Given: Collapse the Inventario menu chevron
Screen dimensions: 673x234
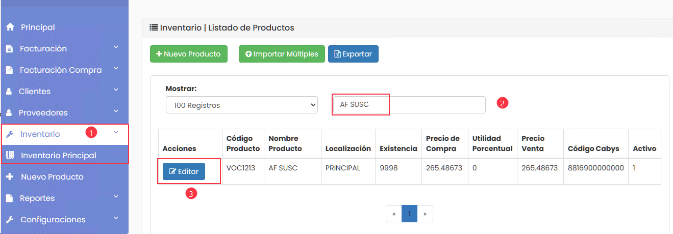Looking at the screenshot, I should 116,133.
